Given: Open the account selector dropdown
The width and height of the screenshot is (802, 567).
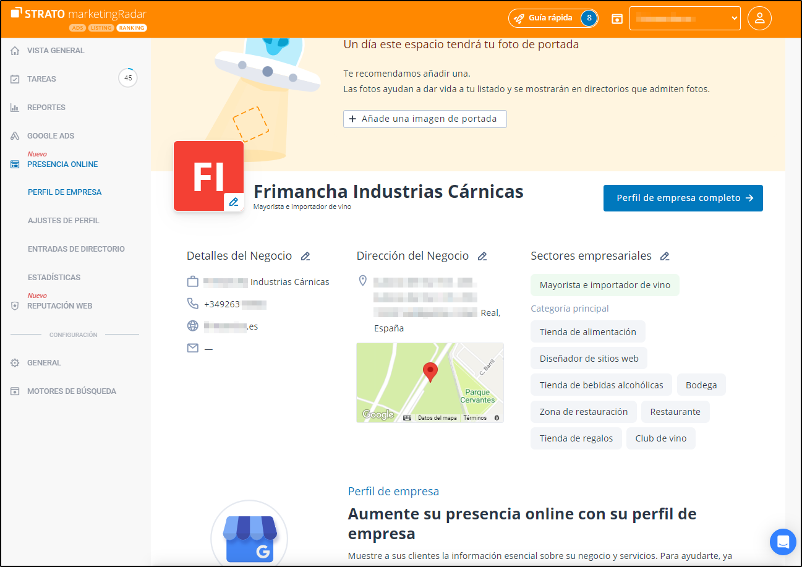Looking at the screenshot, I should point(685,18).
